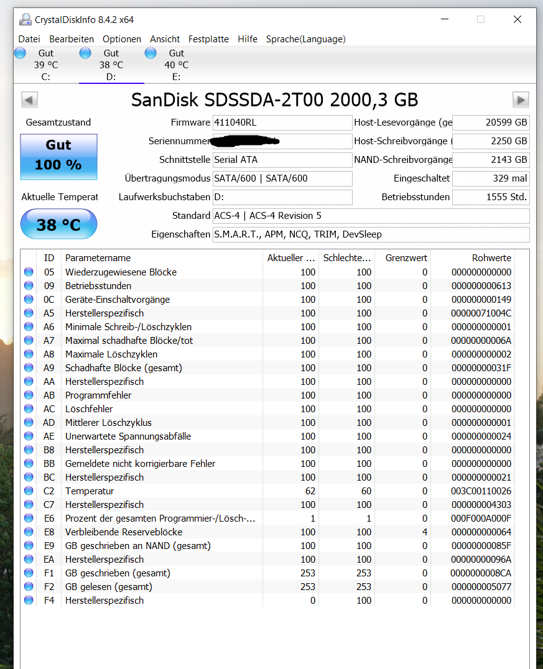Click the CrystalDiskInfo title bar app icon
The image size is (543, 669).
(x=26, y=19)
